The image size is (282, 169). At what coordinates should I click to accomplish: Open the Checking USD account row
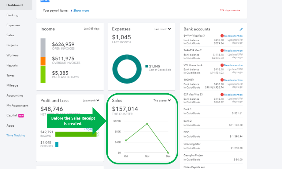[213, 146]
